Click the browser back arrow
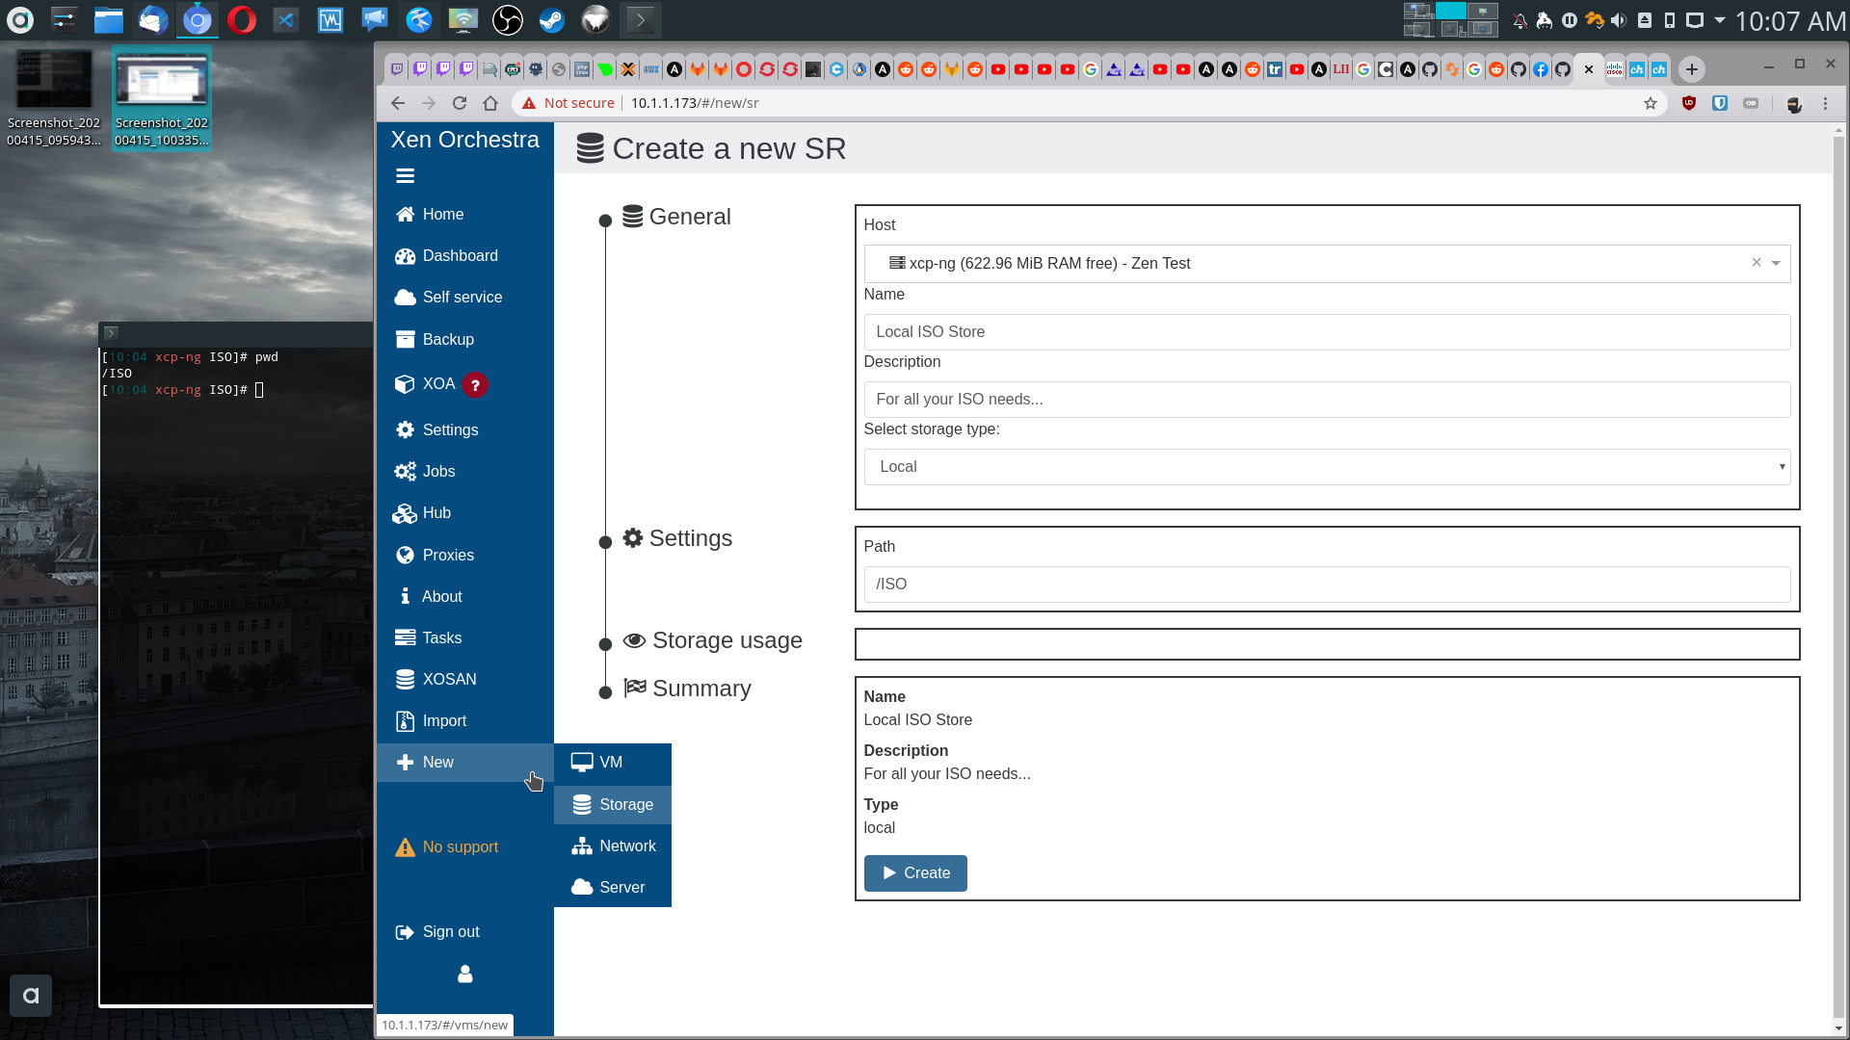 pyautogui.click(x=398, y=103)
